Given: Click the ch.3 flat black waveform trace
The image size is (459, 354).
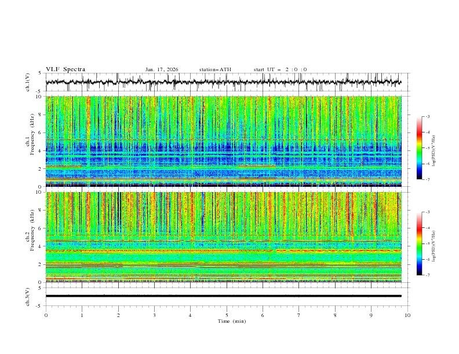Looking at the screenshot, I should (x=226, y=296).
